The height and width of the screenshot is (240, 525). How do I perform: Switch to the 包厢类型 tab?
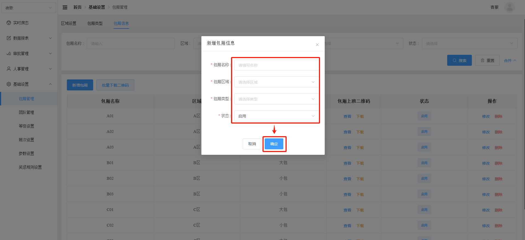point(95,23)
